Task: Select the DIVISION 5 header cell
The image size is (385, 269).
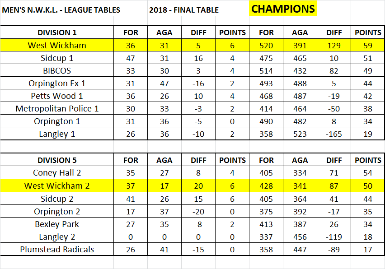Action: click(57, 160)
